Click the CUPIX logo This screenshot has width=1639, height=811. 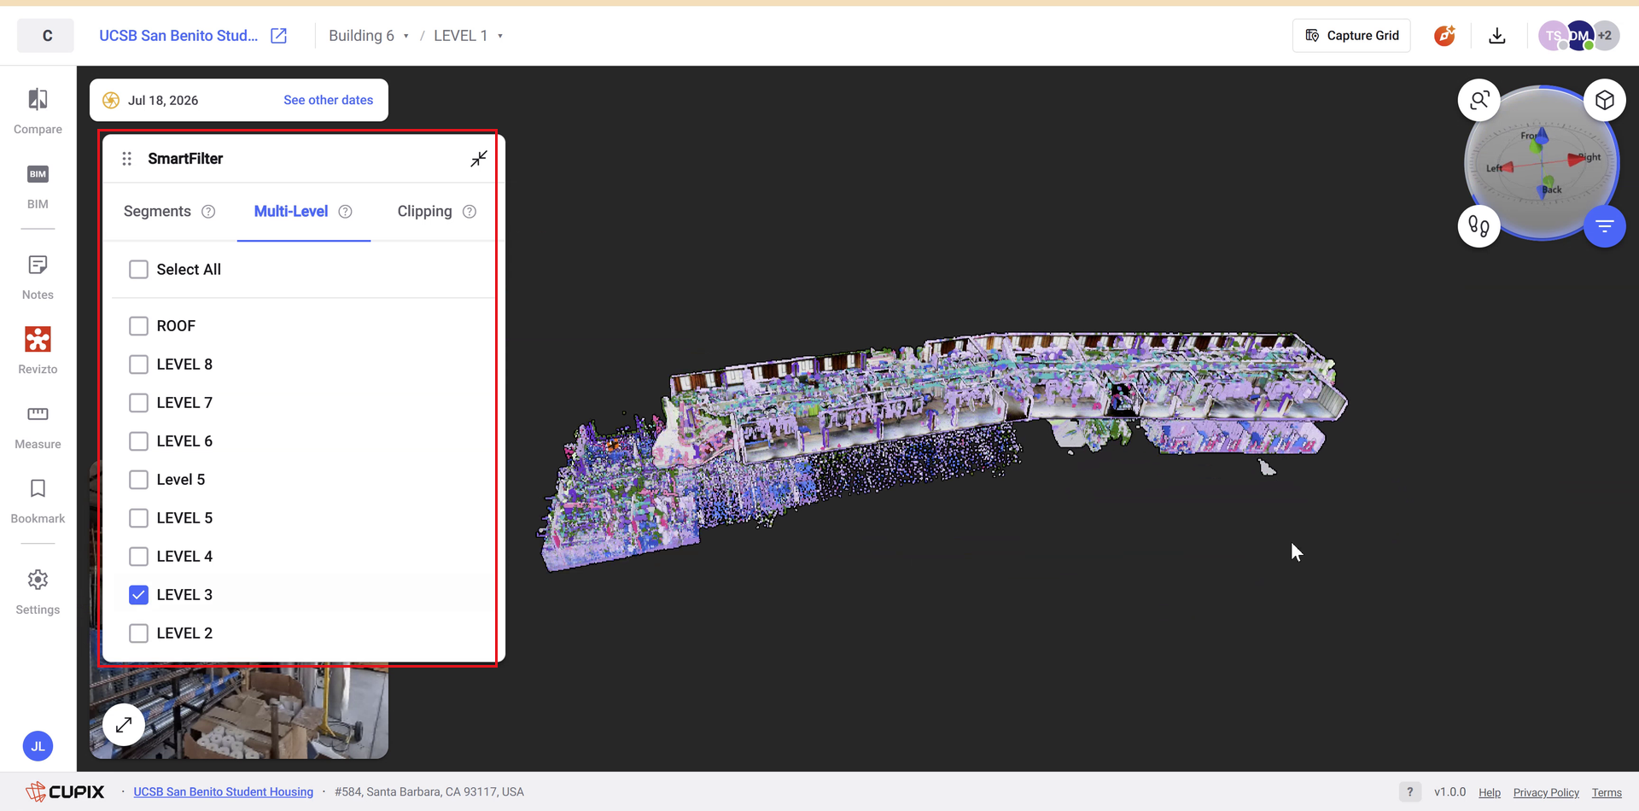pyautogui.click(x=65, y=791)
